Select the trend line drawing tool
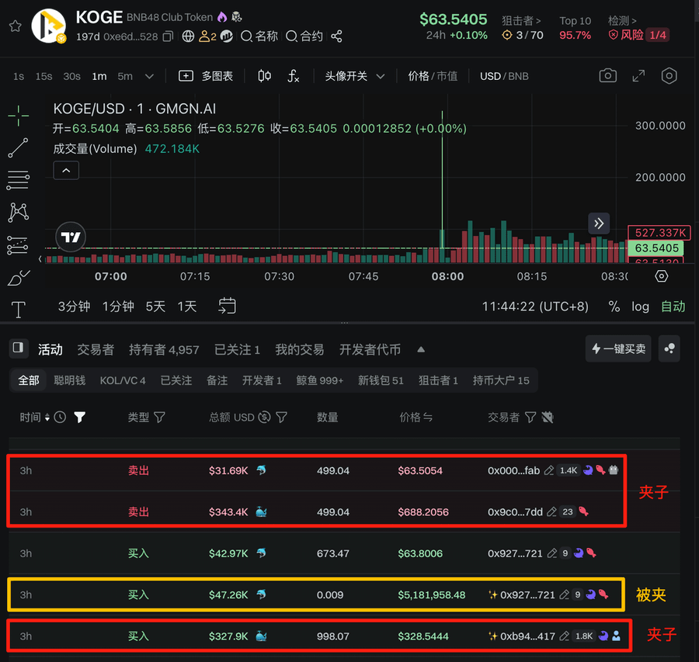Screen dimensions: 699x662 pyautogui.click(x=19, y=147)
